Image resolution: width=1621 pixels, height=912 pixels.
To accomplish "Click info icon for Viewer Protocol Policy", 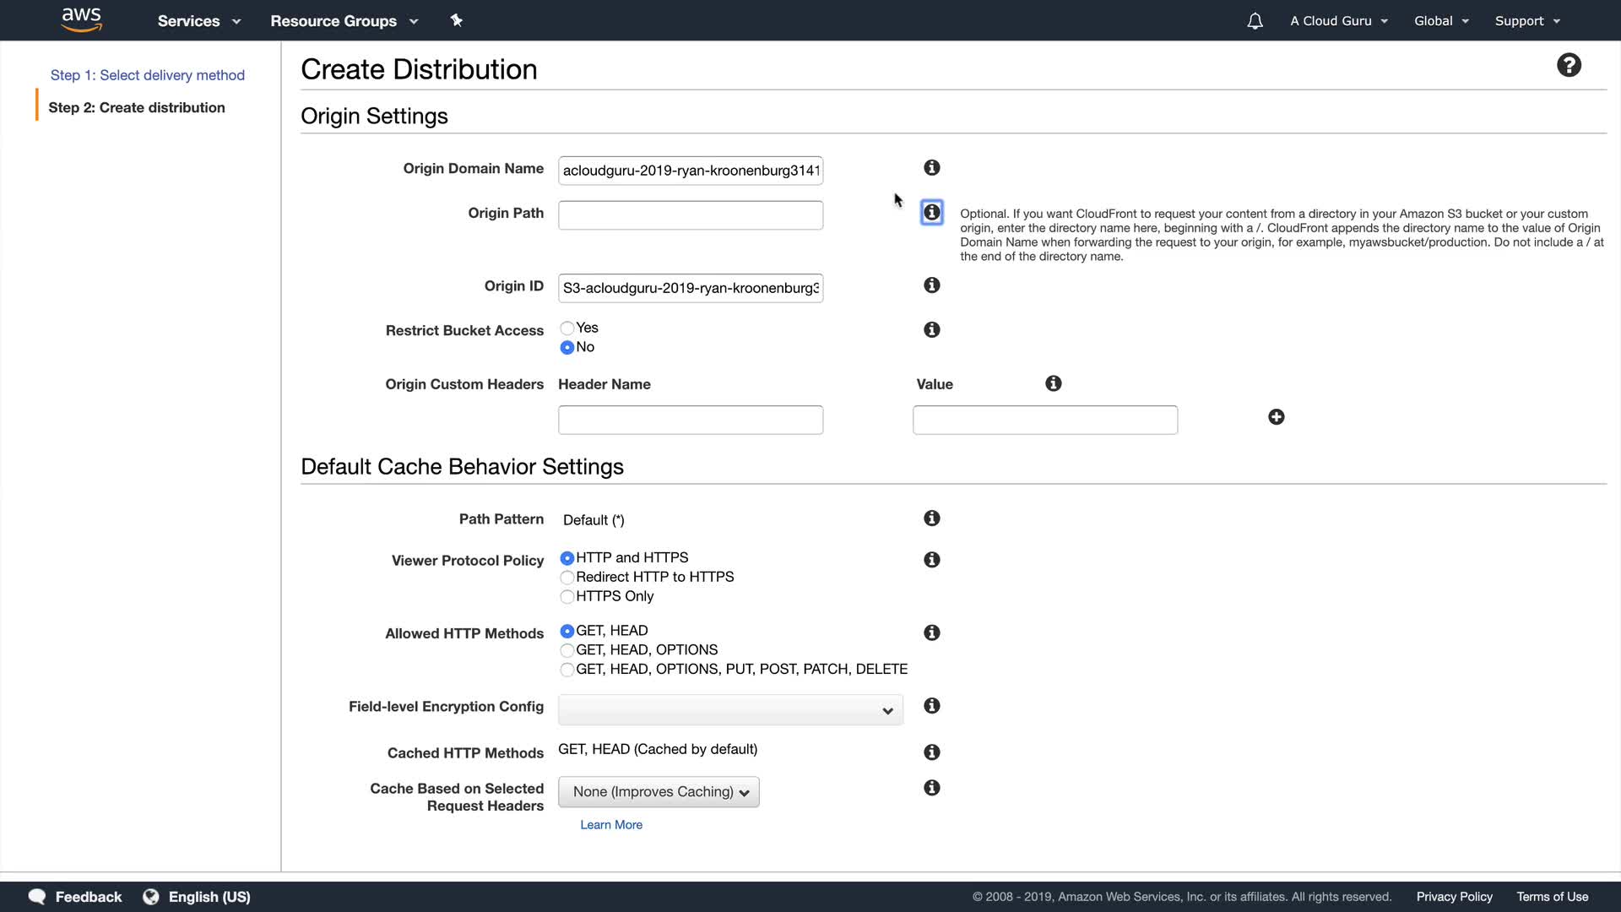I will (931, 560).
